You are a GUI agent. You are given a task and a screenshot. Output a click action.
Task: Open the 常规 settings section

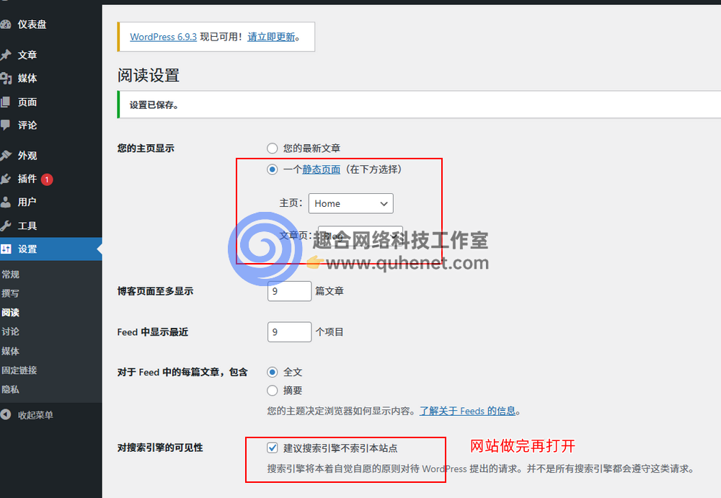[x=10, y=274]
